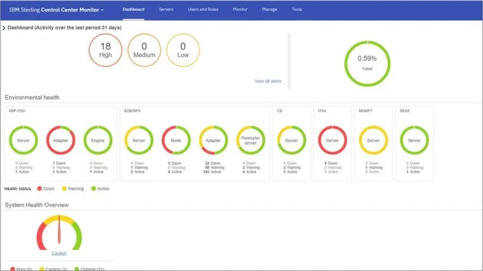Click the SSP-DSA Adapter health donut
The image size is (483, 271).
[x=61, y=140]
